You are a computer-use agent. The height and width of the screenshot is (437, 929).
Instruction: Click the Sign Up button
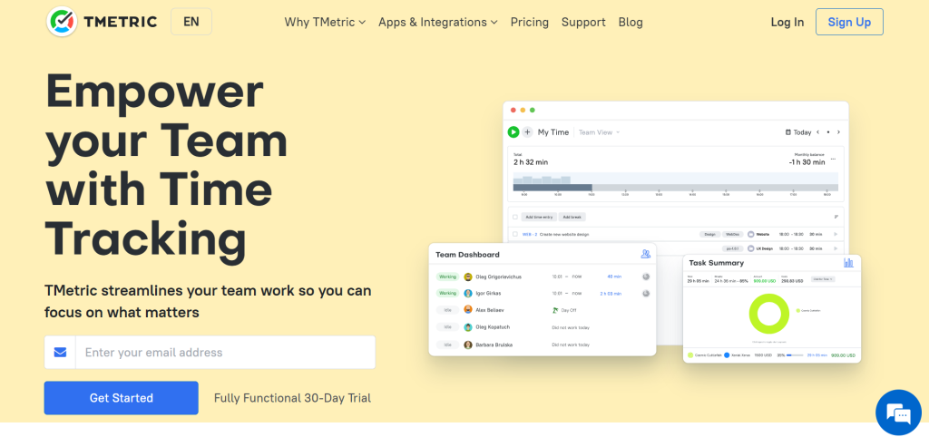(849, 22)
